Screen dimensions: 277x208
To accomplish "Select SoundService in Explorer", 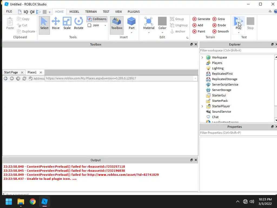I will (x=221, y=112).
